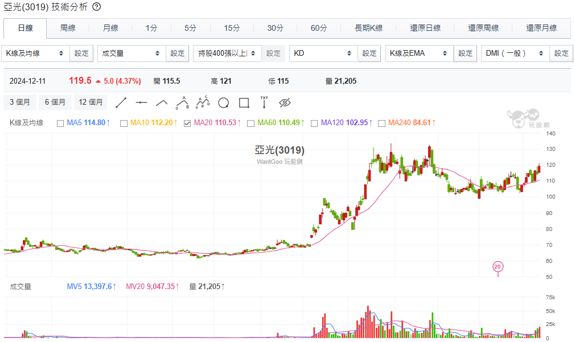Select the rectangle drawing tool
Viewport: 575px width, 342px height.
click(x=244, y=103)
